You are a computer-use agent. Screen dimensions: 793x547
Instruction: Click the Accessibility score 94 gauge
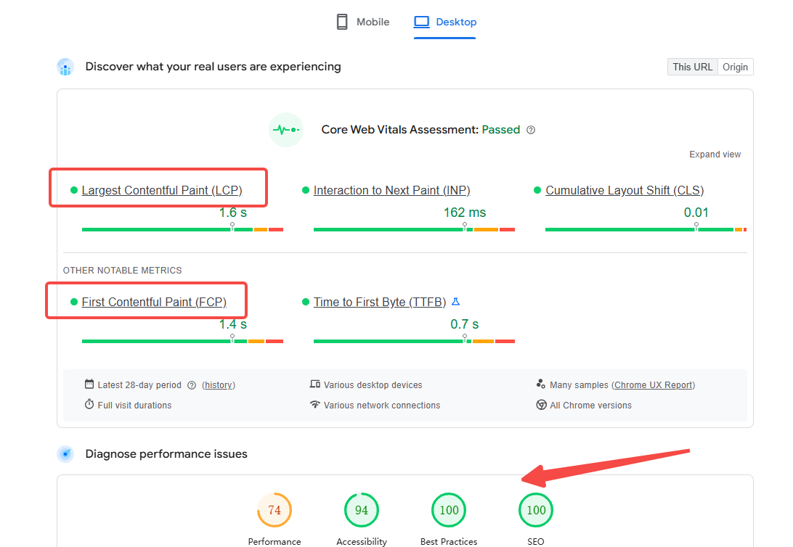pos(362,510)
